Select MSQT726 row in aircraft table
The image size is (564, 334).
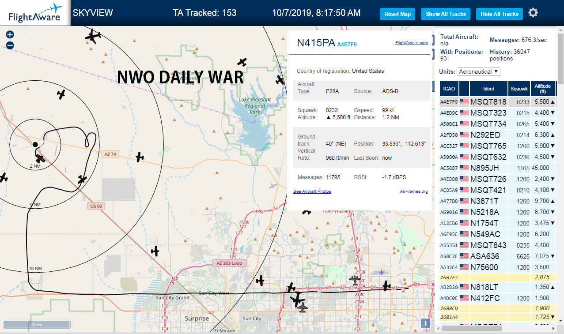point(498,179)
